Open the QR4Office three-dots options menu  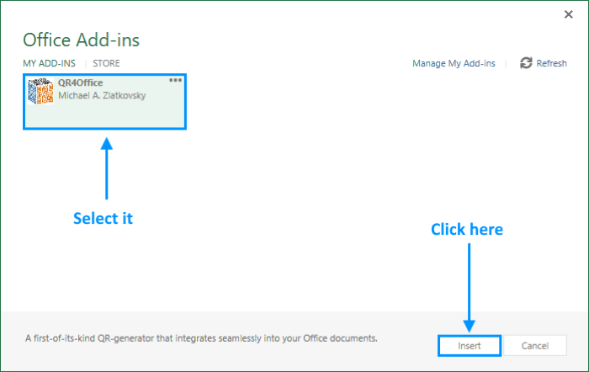click(x=175, y=80)
